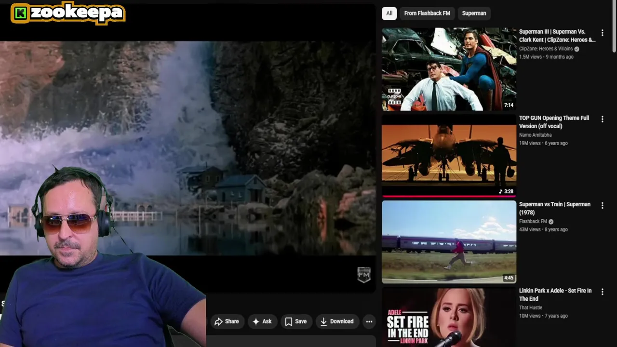This screenshot has height=347, width=617.
Task: Select the From Flashback FM chip
Action: 427,13
